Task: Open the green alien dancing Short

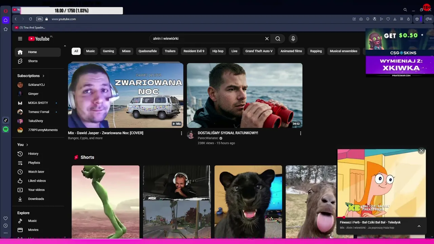Action: point(105,202)
